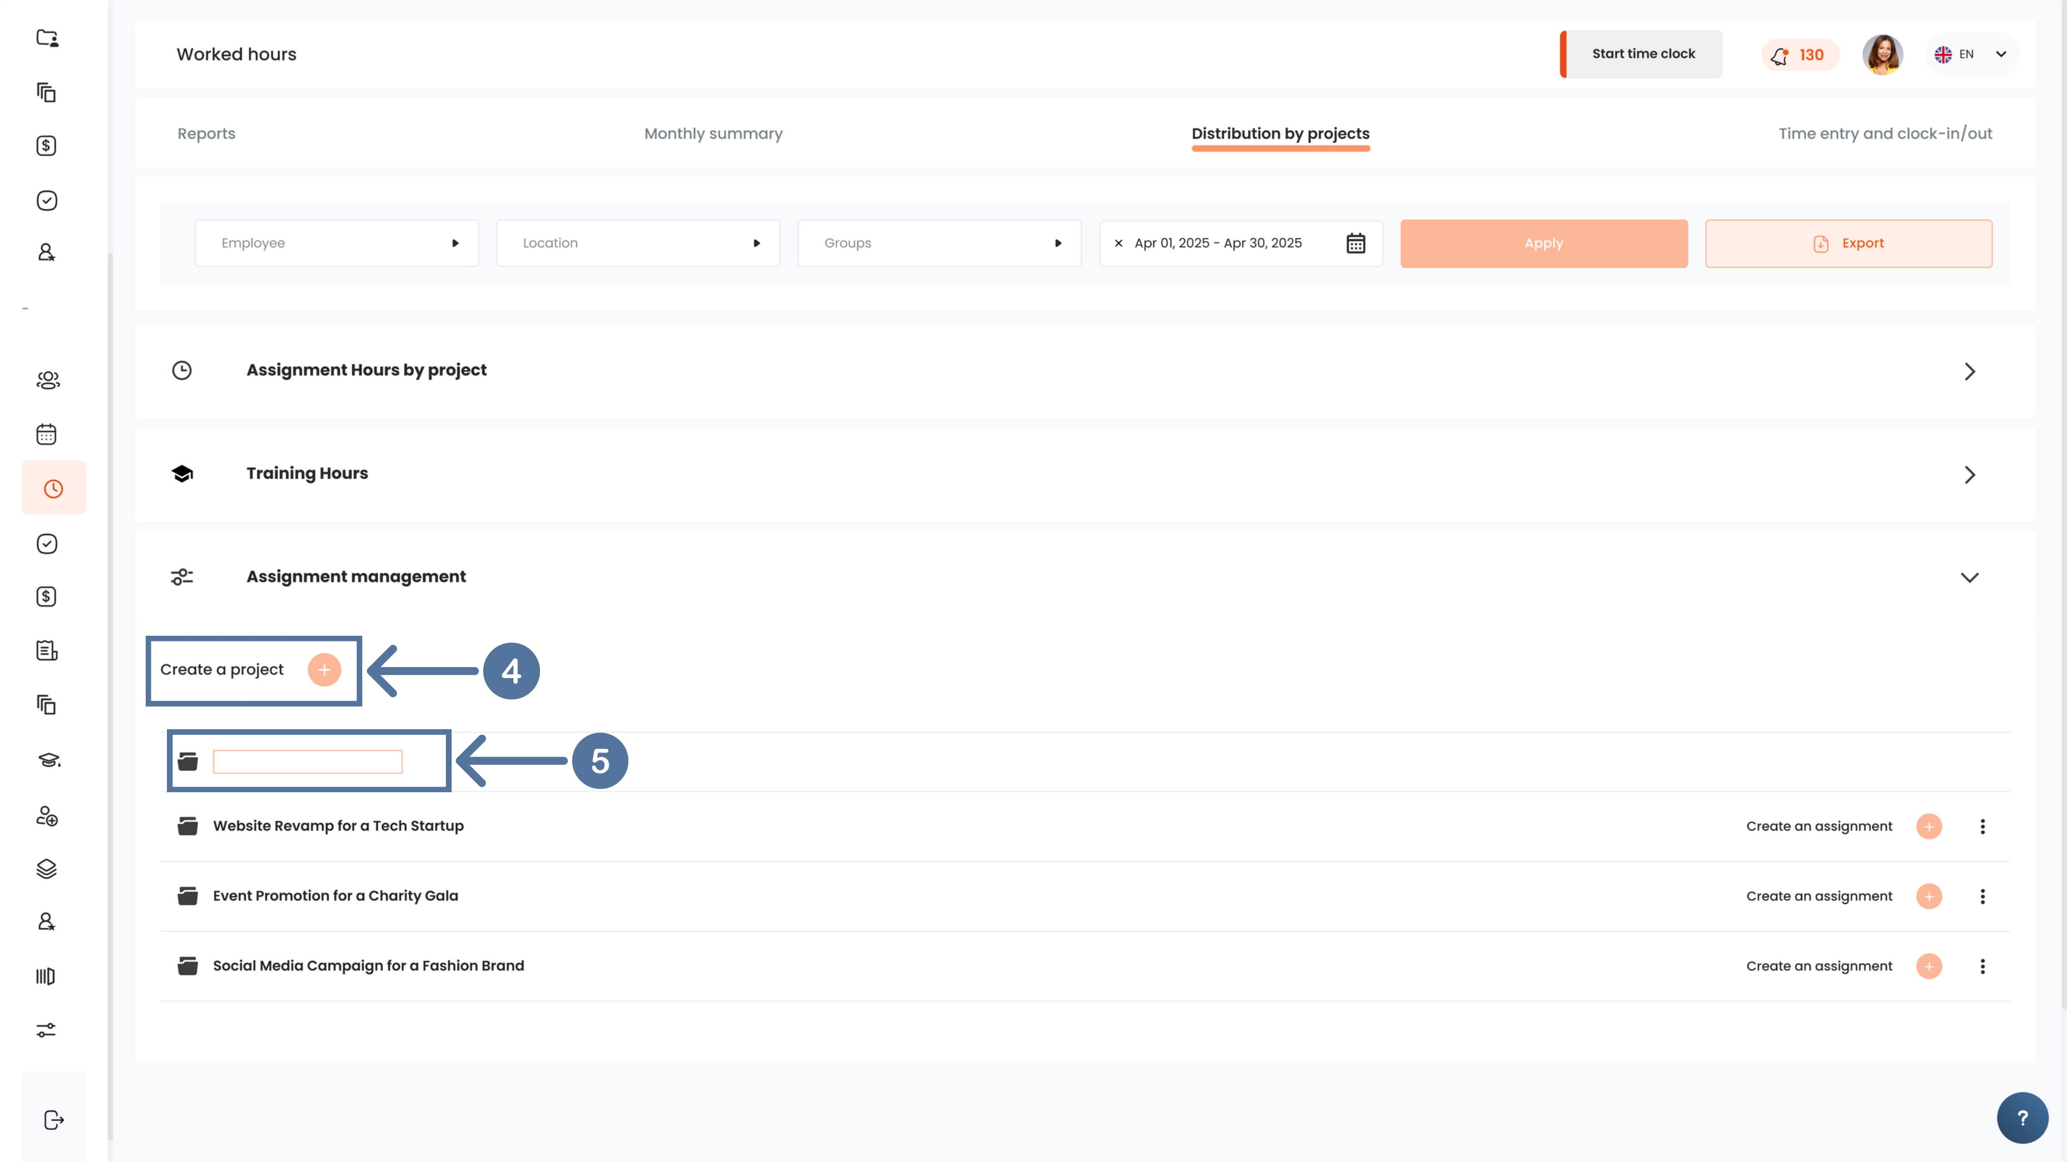Open three-dot menu for Event Promotion project
Image resolution: width=2067 pixels, height=1162 pixels.
coord(1983,896)
